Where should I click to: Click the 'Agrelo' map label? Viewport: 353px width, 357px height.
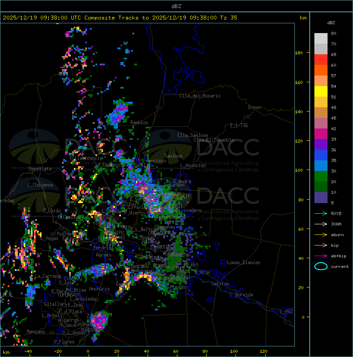click(104, 255)
